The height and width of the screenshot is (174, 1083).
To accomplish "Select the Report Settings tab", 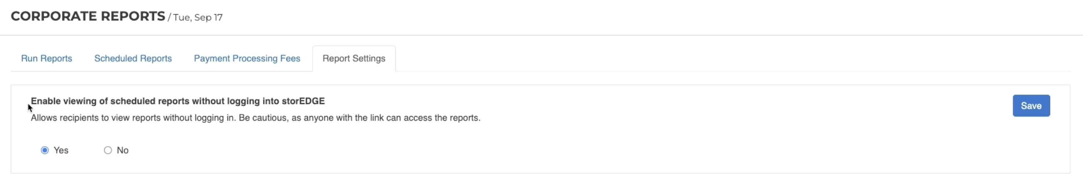I will [x=353, y=58].
